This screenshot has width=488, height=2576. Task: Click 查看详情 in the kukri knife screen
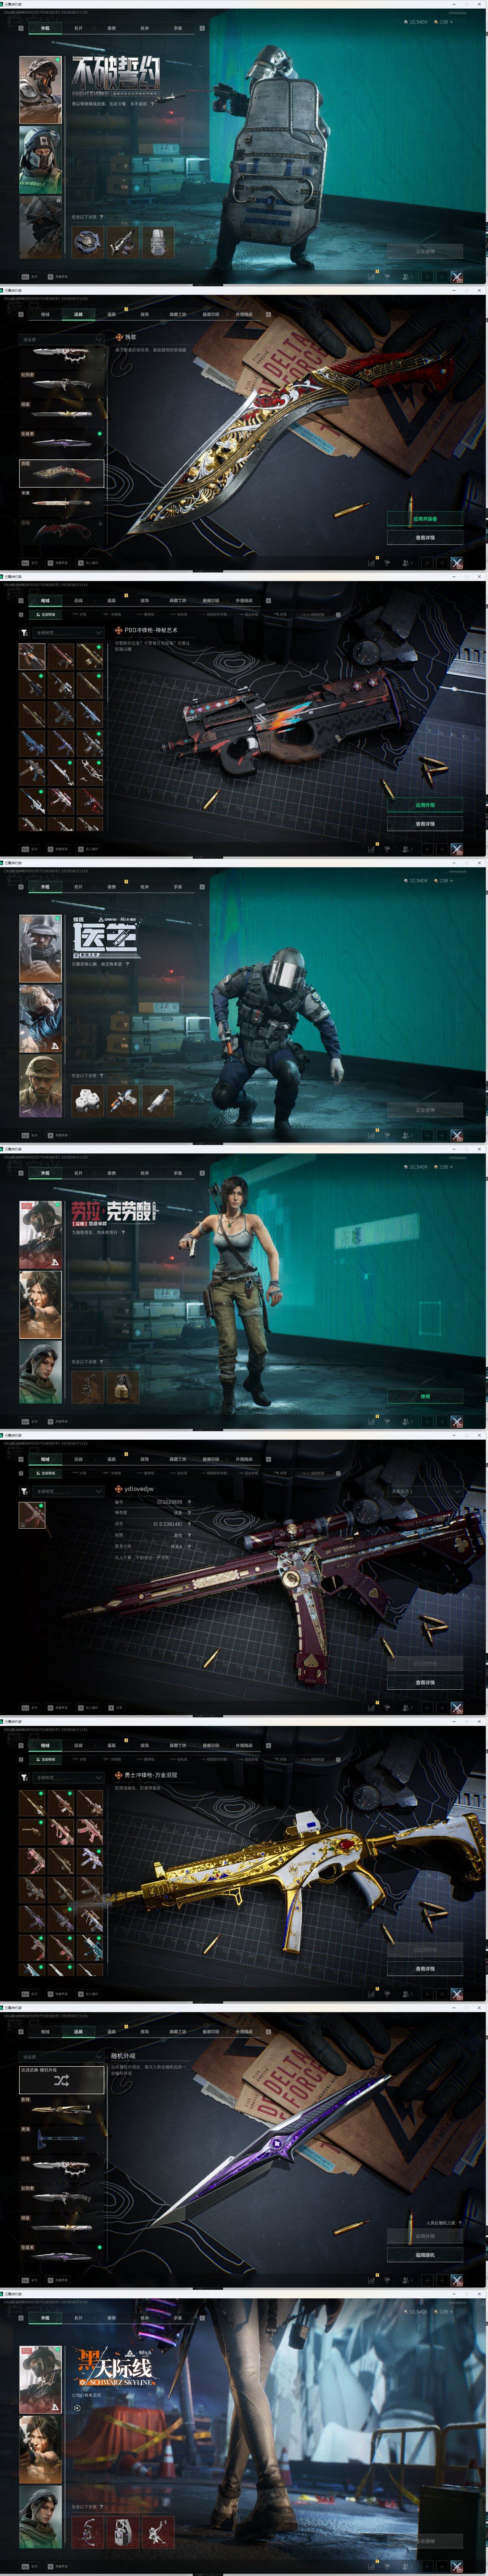tap(425, 537)
